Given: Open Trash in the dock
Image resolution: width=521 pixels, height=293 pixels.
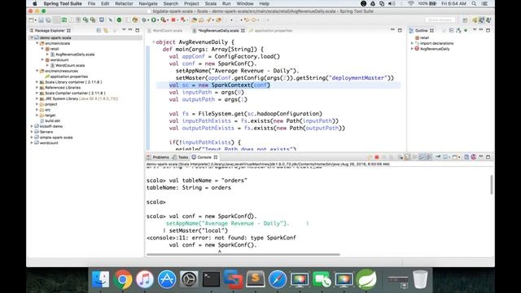Looking at the screenshot, I should coord(420,279).
